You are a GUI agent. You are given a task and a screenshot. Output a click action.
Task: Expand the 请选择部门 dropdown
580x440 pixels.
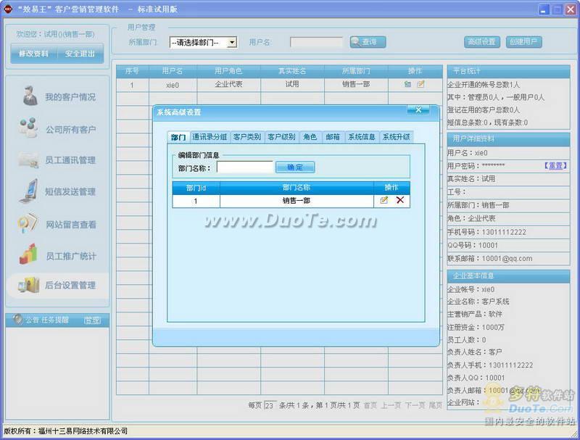point(232,43)
